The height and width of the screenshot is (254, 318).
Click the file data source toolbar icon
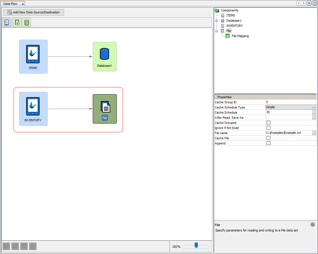(x=17, y=23)
